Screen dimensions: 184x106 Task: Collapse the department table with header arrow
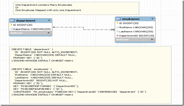pyautogui.click(x=49, y=21)
